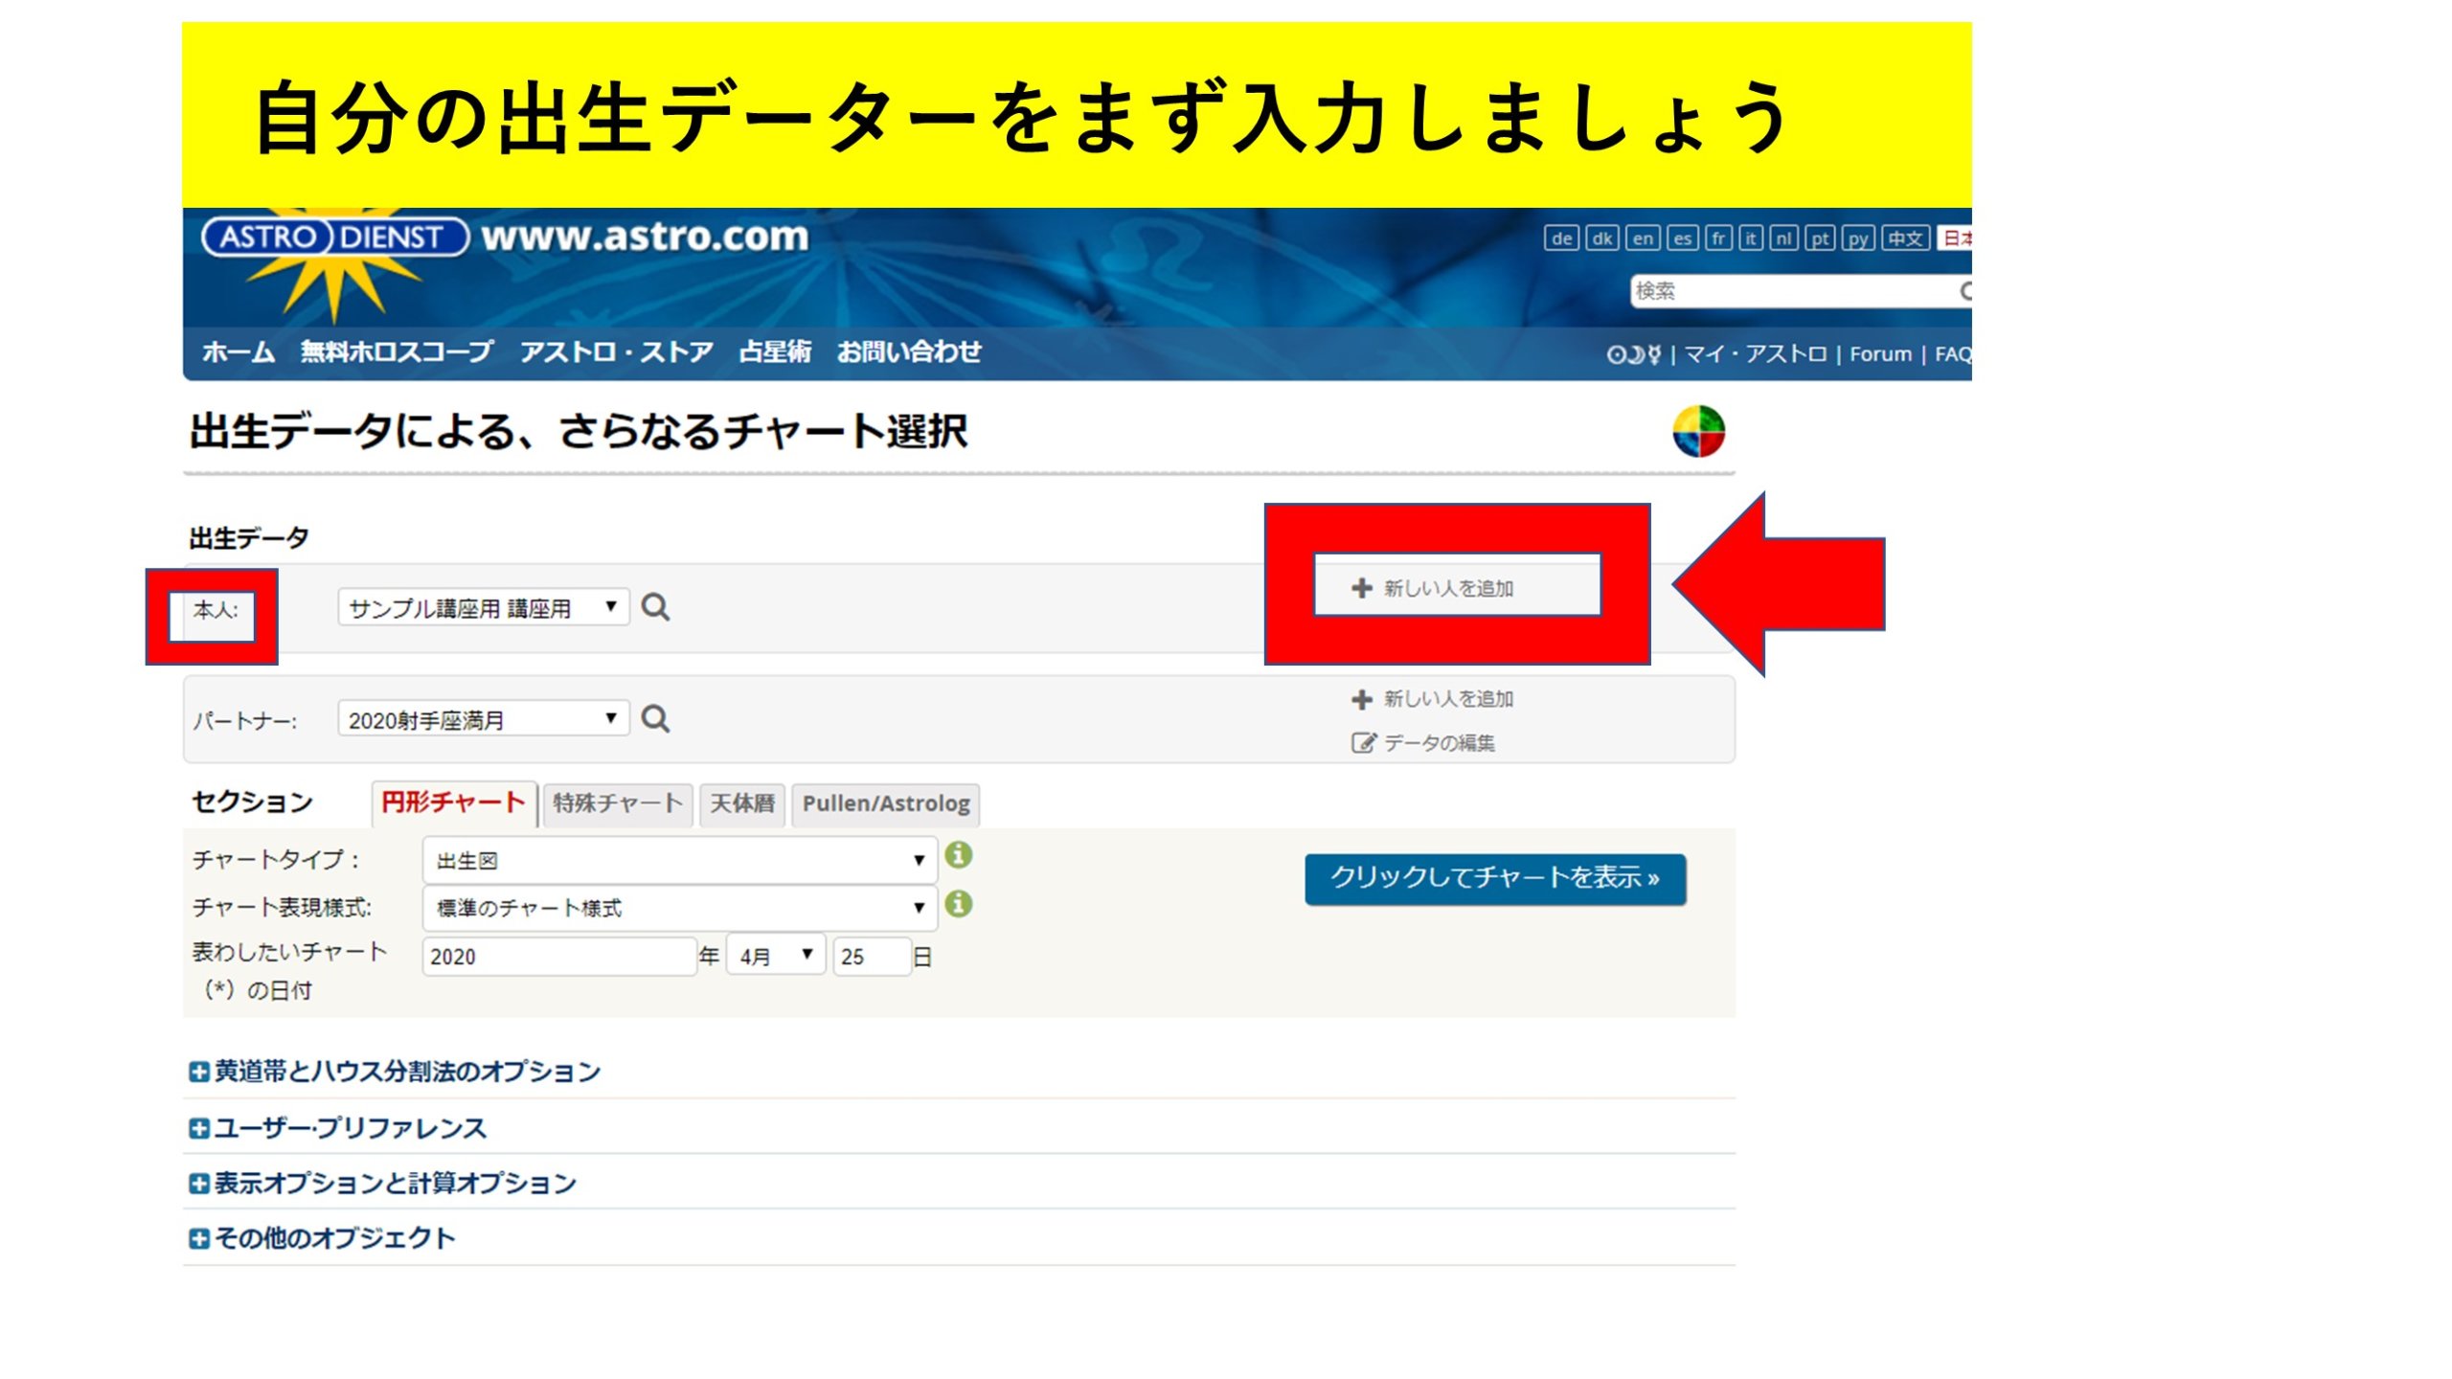Image resolution: width=2452 pixels, height=1379 pixels.
Task: Select the en language button
Action: coord(1643,238)
